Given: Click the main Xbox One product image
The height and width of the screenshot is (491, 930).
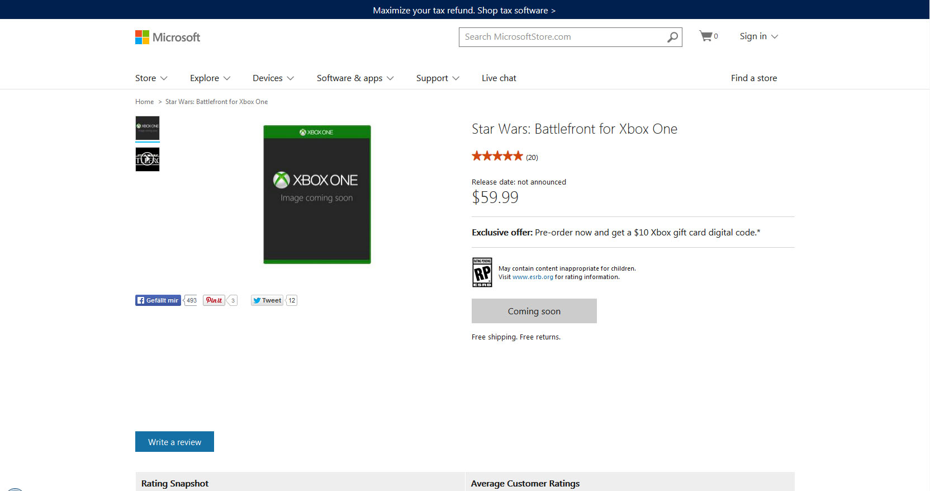Looking at the screenshot, I should pyautogui.click(x=317, y=195).
